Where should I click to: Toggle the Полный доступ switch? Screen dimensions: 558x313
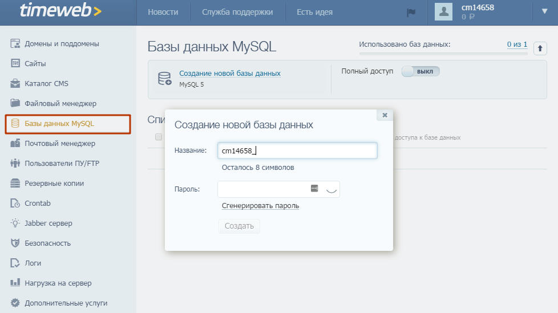pos(420,71)
